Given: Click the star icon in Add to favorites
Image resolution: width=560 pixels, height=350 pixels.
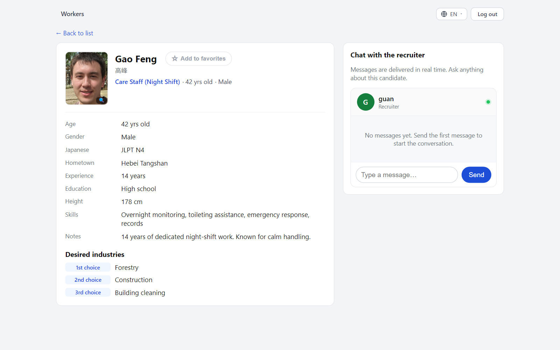Looking at the screenshot, I should (x=175, y=58).
